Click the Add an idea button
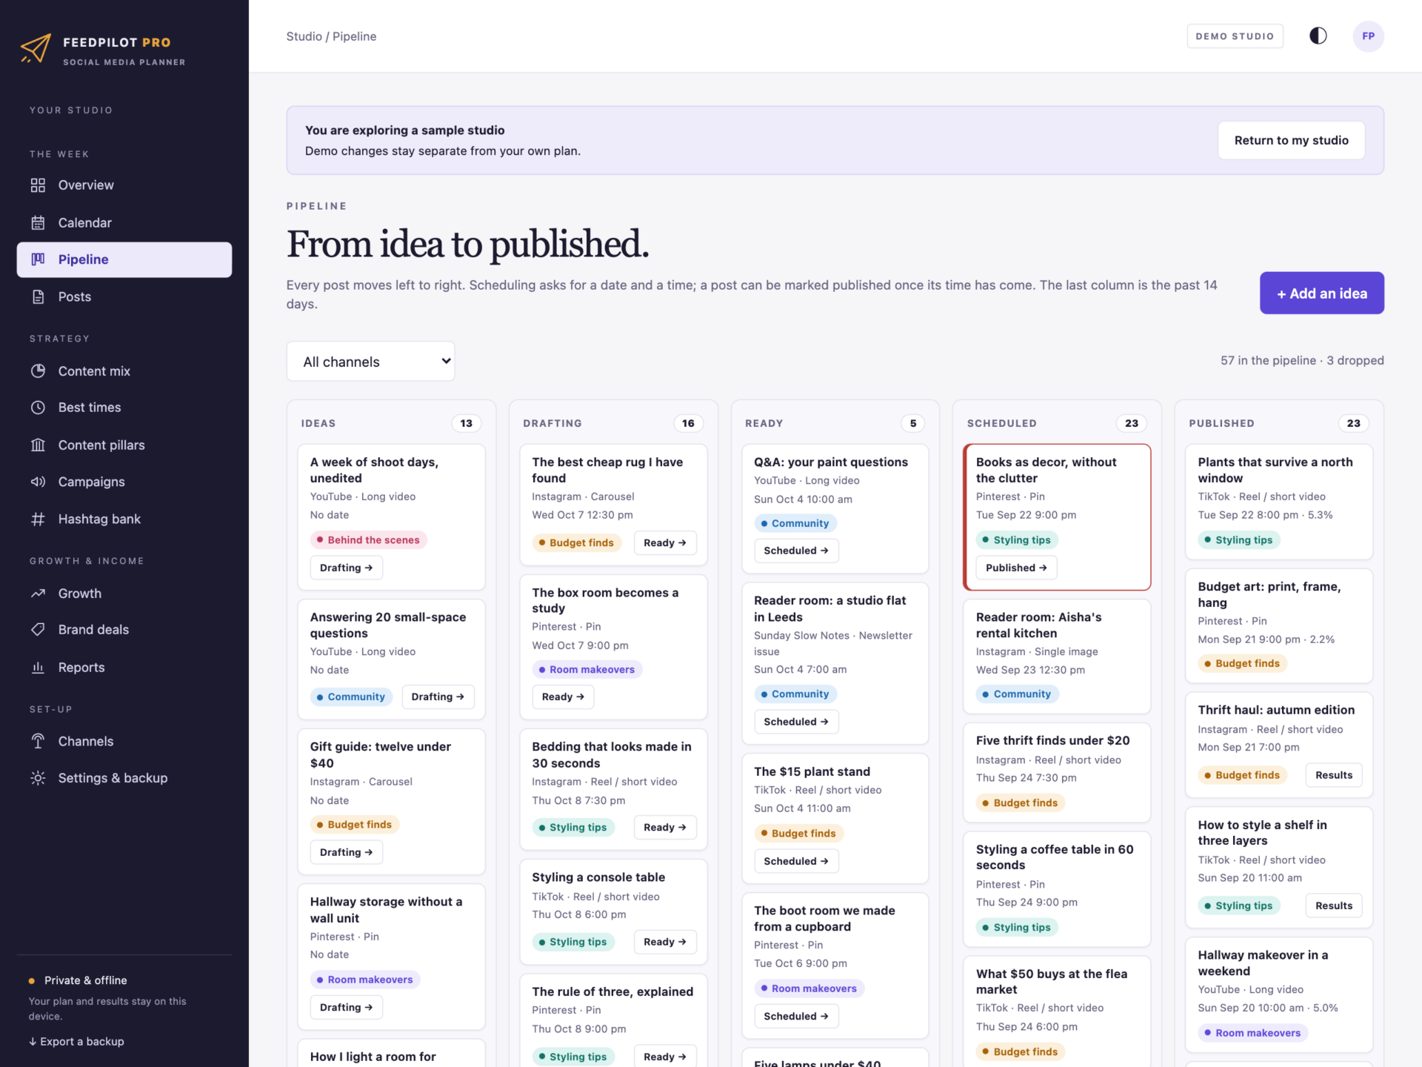The height and width of the screenshot is (1067, 1422). [x=1321, y=293]
